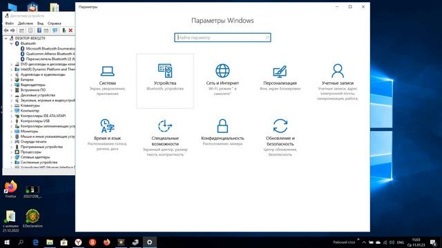
Task: Expand the DVD-дисководы node
Action: [12, 64]
